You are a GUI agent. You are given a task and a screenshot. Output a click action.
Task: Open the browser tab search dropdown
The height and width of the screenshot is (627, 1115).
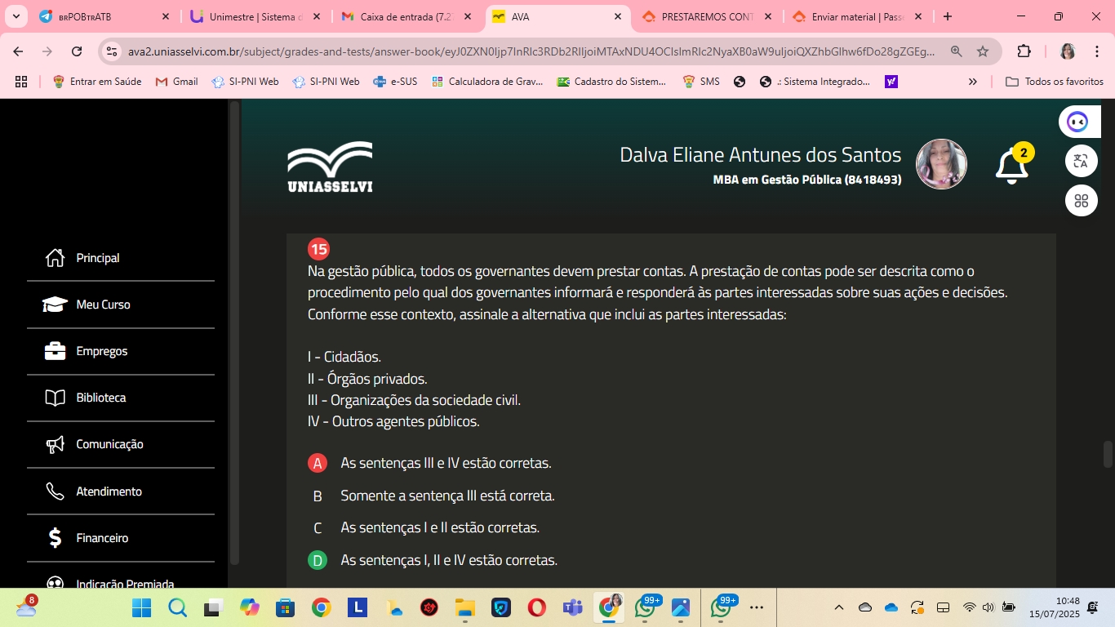point(17,16)
